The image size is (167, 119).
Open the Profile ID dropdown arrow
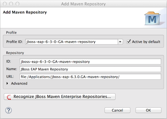120,42
